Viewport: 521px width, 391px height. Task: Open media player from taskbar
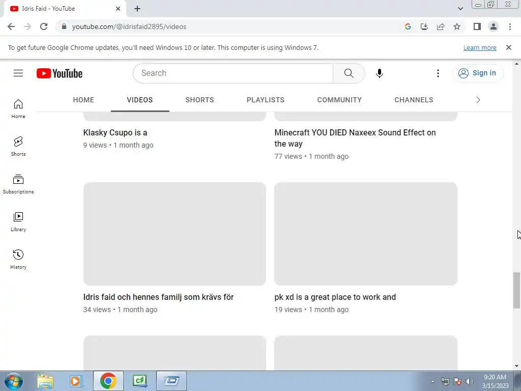tap(76, 381)
